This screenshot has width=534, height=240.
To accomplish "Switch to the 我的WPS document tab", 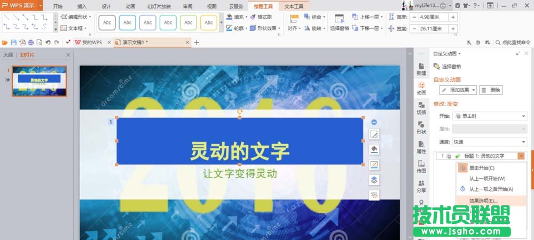I will pos(92,43).
